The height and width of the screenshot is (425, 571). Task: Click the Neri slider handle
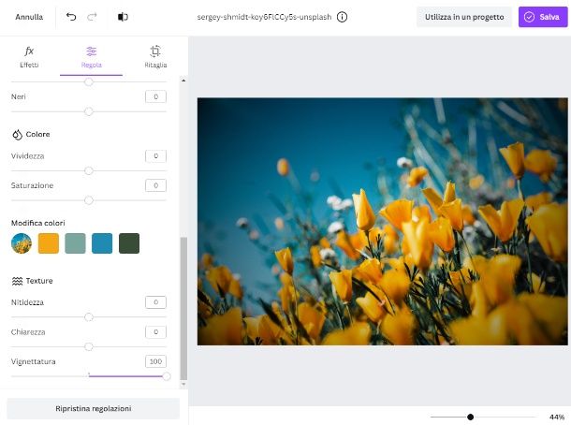[x=89, y=111]
